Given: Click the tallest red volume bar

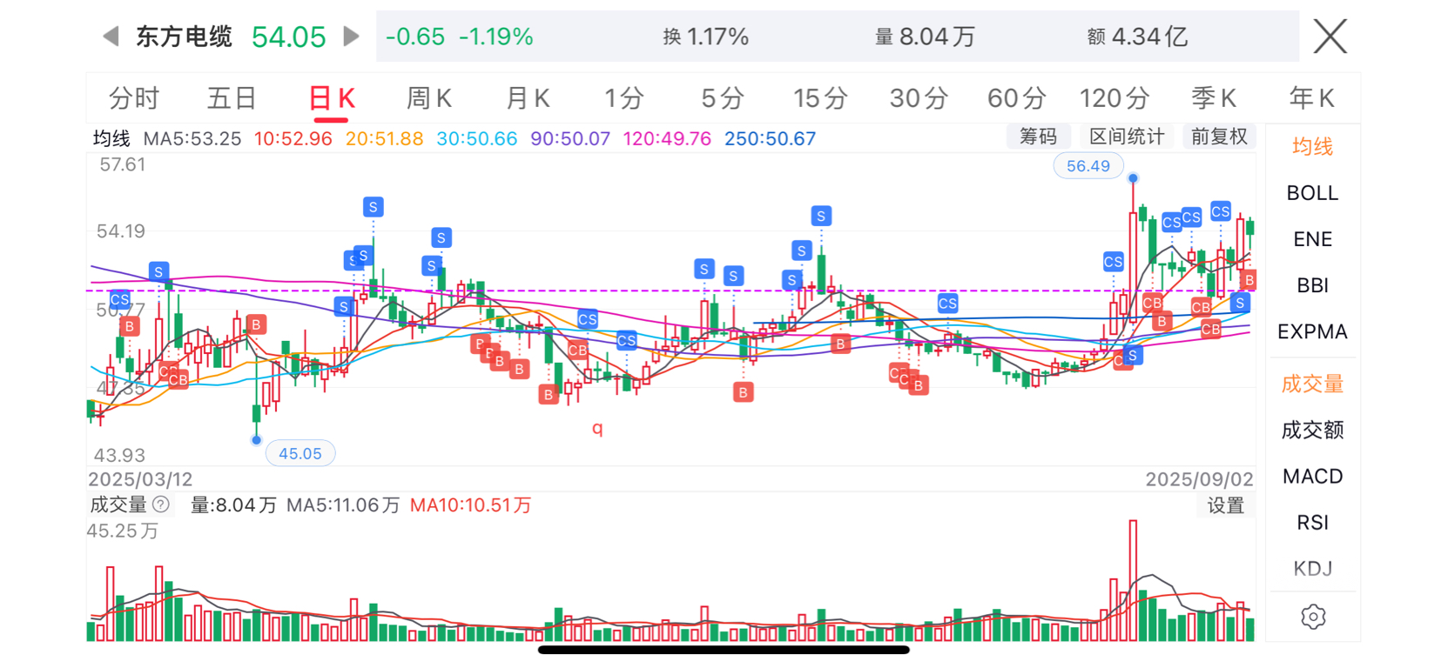Looking at the screenshot, I should pos(1133,580).
